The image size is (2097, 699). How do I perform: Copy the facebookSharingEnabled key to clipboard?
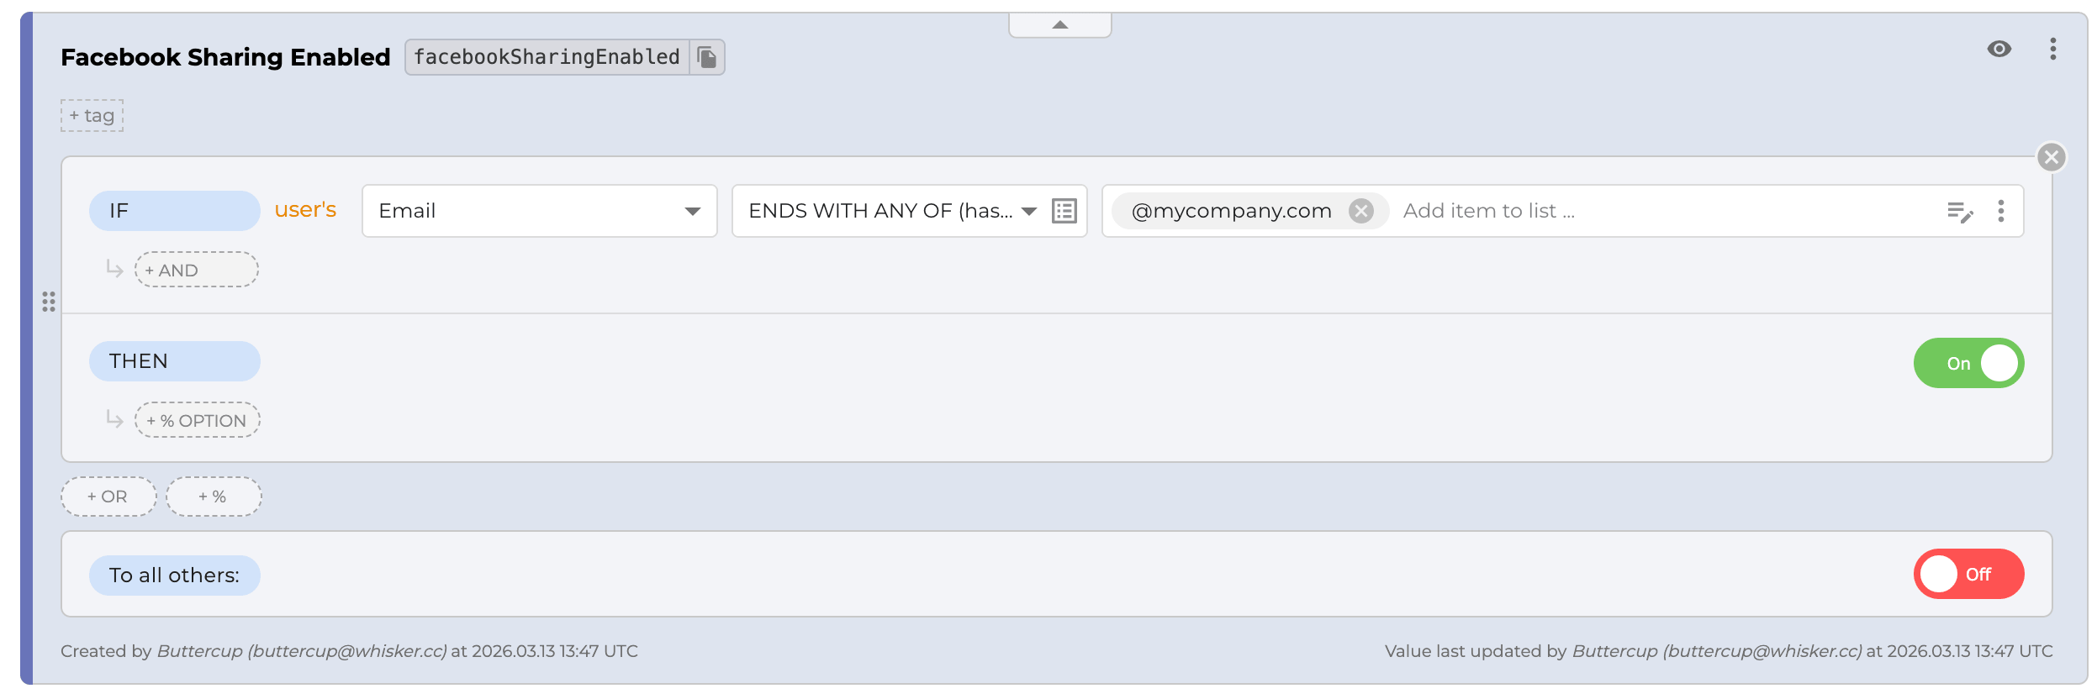pos(707,57)
